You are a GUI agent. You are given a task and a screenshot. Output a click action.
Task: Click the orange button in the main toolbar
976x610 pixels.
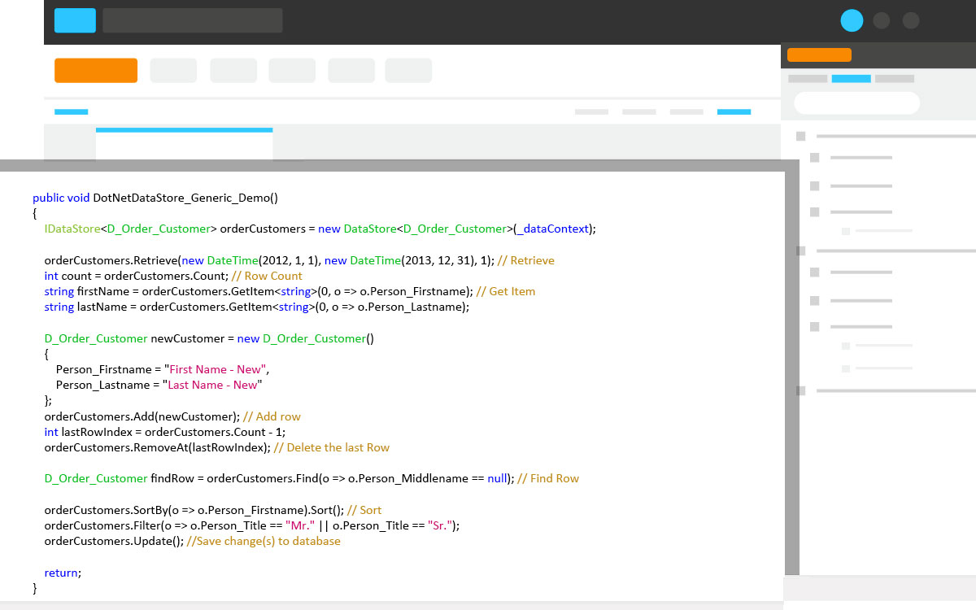(x=96, y=71)
